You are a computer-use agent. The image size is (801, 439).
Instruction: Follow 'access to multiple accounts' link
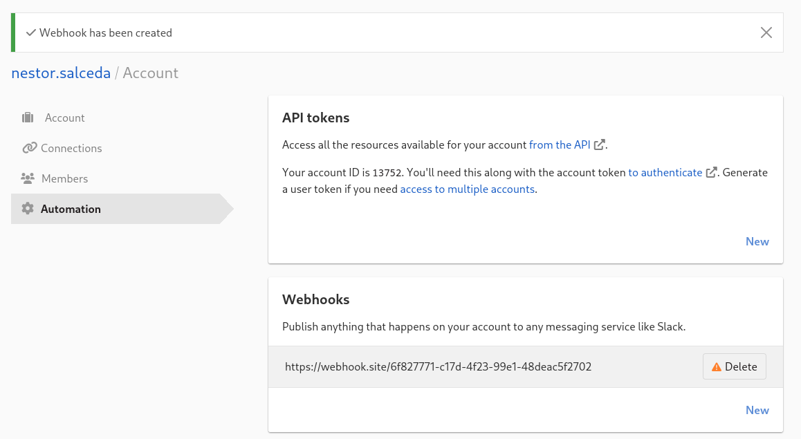[467, 189]
